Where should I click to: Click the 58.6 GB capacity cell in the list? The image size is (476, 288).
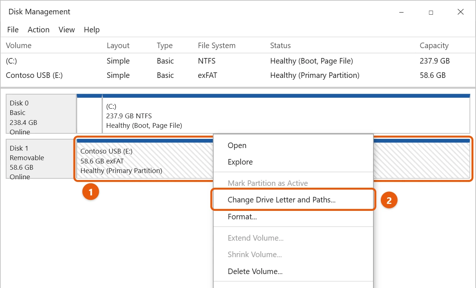tap(433, 75)
